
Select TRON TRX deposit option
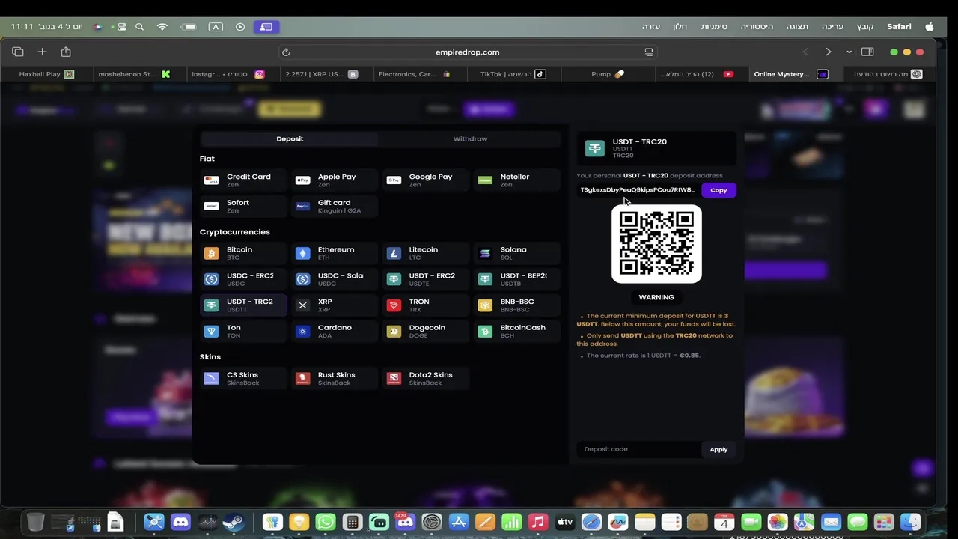point(426,305)
